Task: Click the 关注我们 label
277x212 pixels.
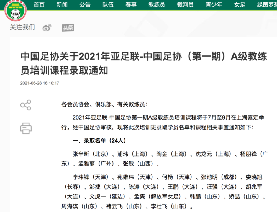Action: click(x=22, y=27)
